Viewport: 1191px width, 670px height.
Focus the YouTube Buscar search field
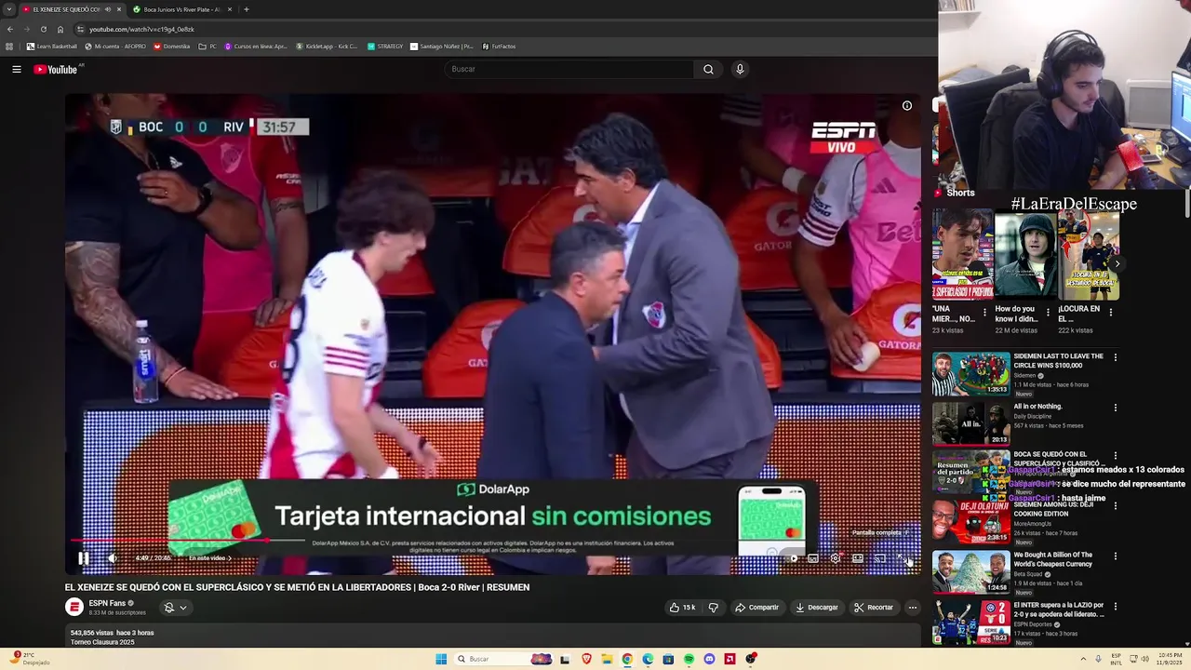coord(569,69)
